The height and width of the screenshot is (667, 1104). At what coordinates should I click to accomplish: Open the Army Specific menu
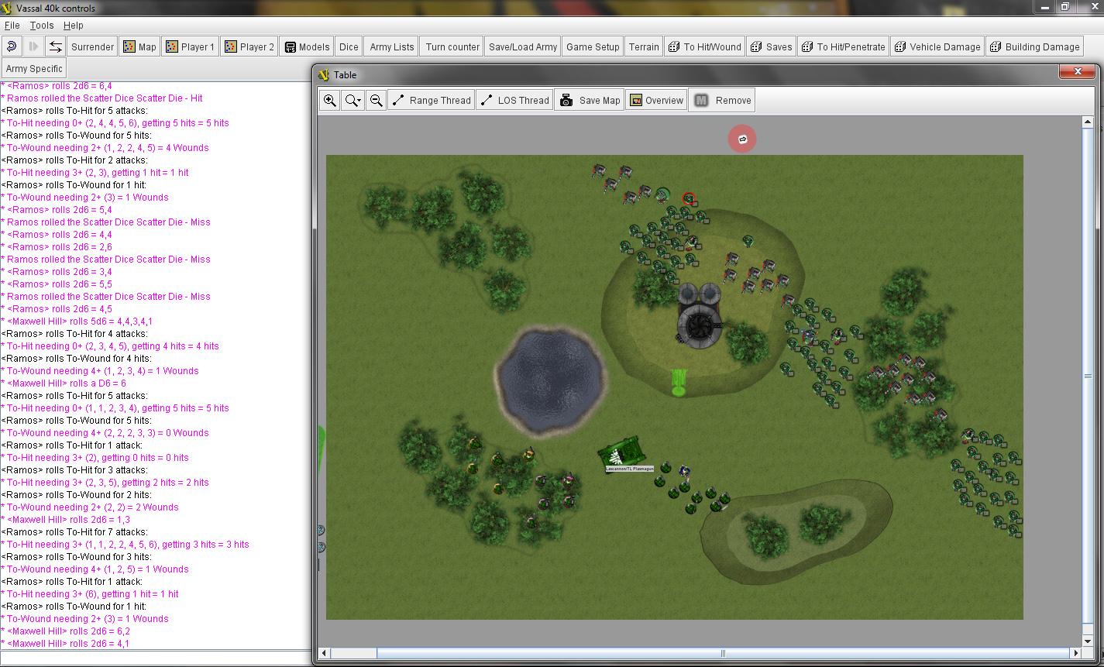point(34,68)
